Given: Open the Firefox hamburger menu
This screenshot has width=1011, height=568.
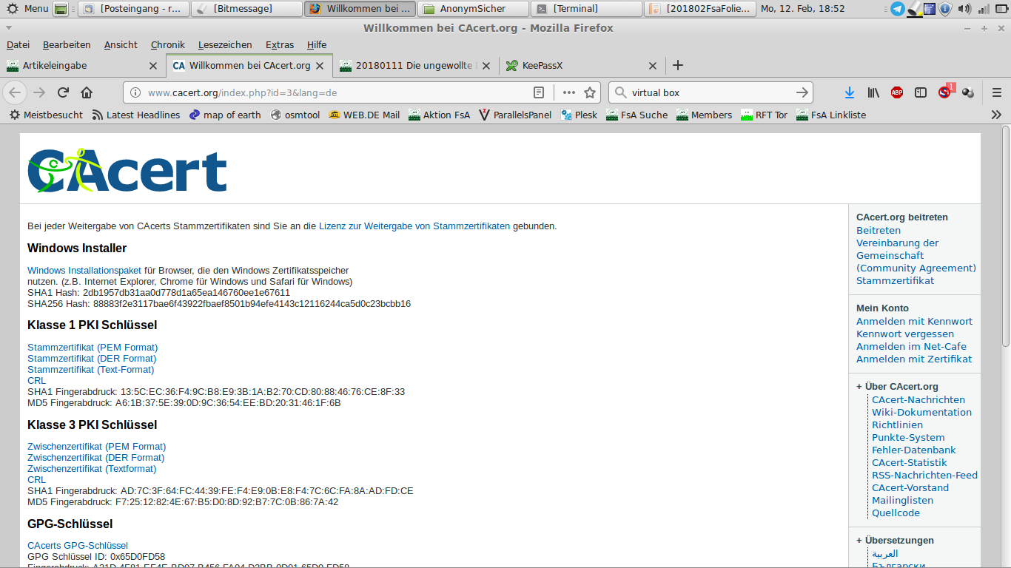Looking at the screenshot, I should click(x=996, y=92).
